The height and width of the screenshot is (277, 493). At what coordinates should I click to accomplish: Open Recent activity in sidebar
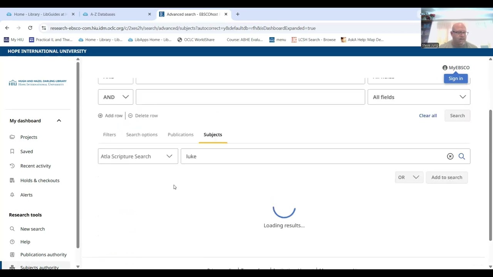point(35,166)
